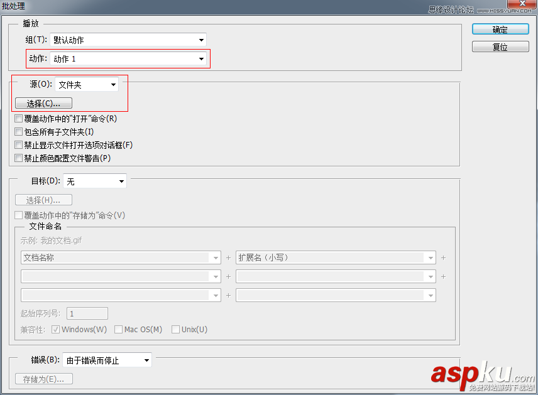Toggle the Windows(W) compatibility checkbox

click(56, 329)
